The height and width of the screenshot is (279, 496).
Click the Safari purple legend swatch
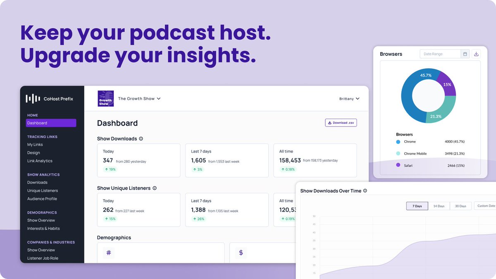coord(398,165)
